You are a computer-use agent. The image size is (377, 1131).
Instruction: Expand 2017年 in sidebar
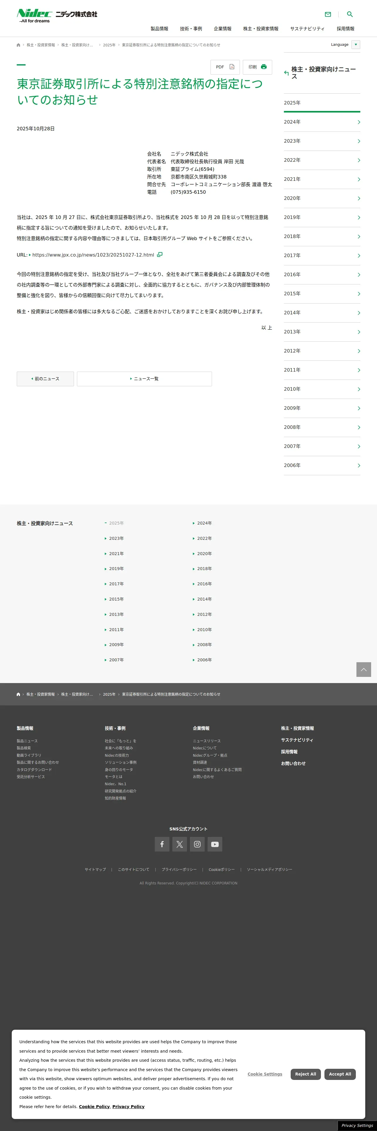pos(322,256)
